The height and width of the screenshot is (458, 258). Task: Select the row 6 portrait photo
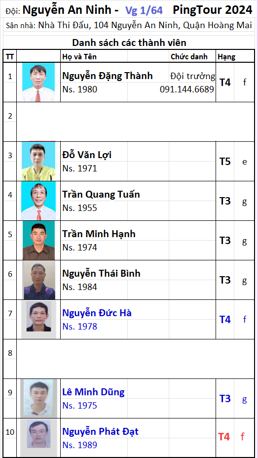(39, 280)
